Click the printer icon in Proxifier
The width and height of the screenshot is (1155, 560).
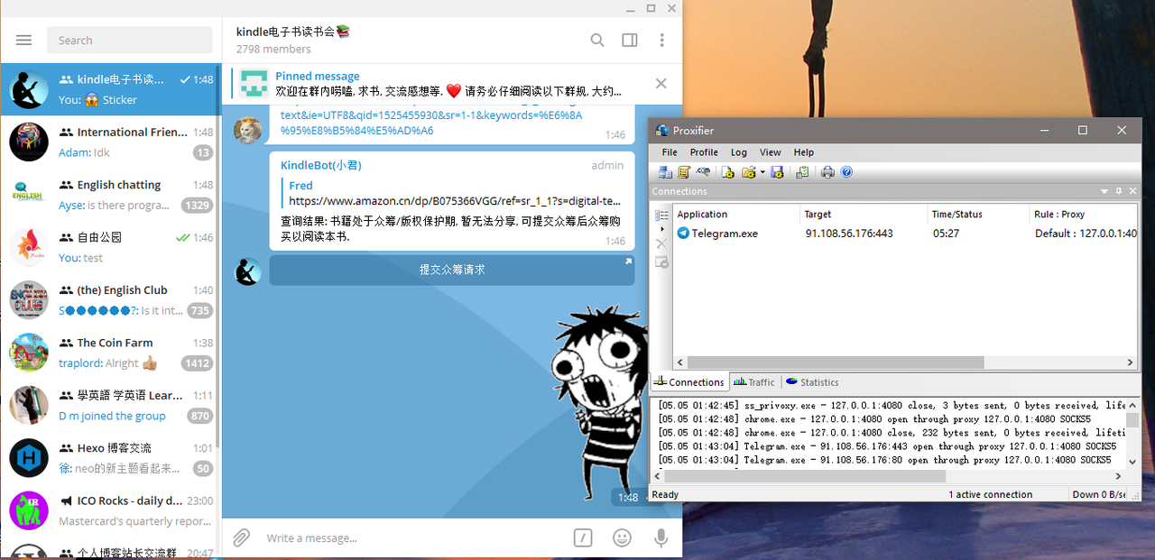(827, 172)
